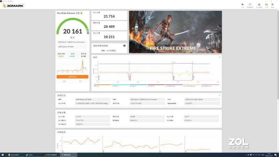This screenshot has width=279, height=157.
Task: Click graphics test 2 FPS value 79.90
Action: [x=93, y=124]
